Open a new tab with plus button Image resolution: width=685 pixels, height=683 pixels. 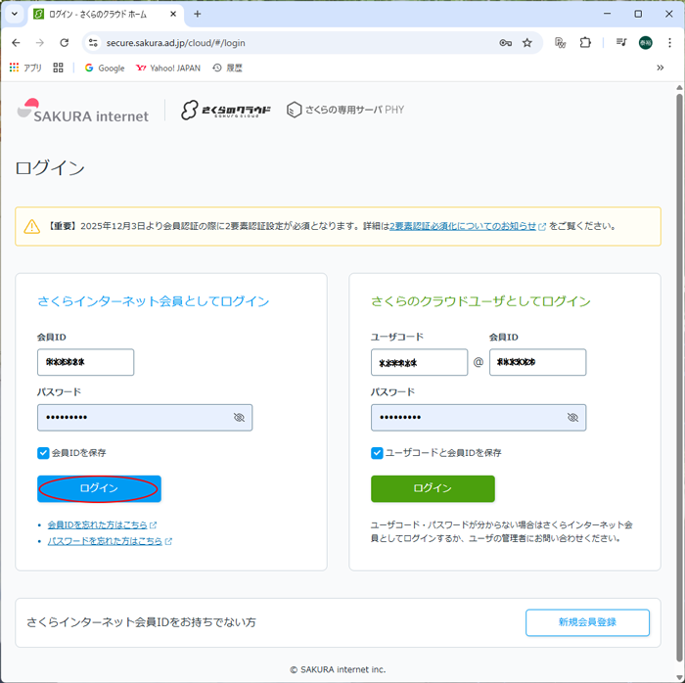[x=198, y=14]
